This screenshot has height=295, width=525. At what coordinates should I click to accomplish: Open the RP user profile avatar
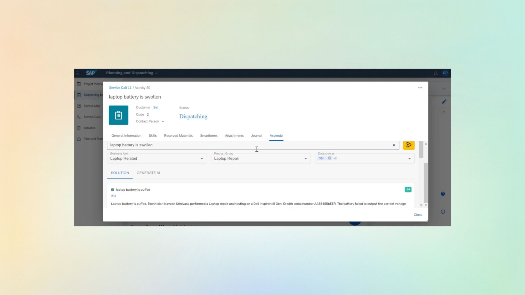point(445,73)
